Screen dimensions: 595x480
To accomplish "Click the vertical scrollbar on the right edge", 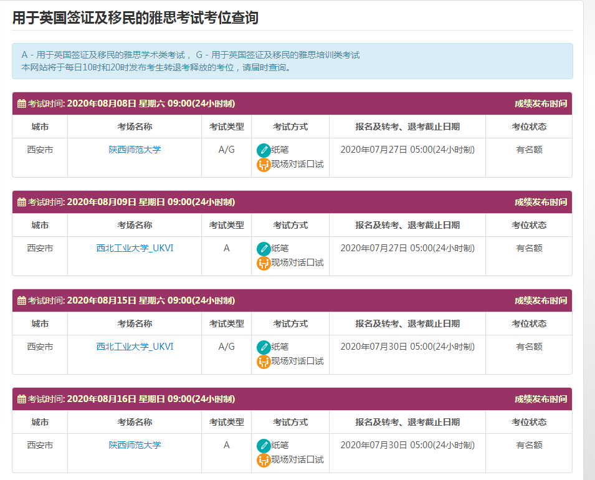I will click(x=589, y=249).
